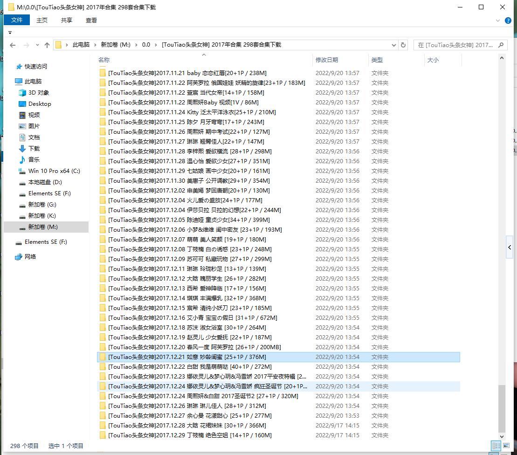Switch to large thumbnails view icon

pyautogui.click(x=506, y=446)
